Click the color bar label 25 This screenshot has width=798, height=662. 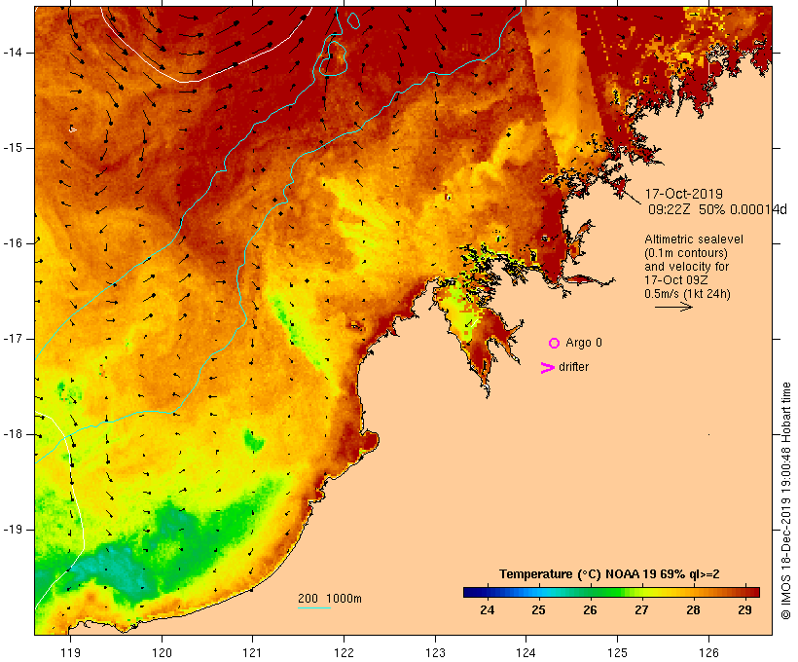coord(538,609)
